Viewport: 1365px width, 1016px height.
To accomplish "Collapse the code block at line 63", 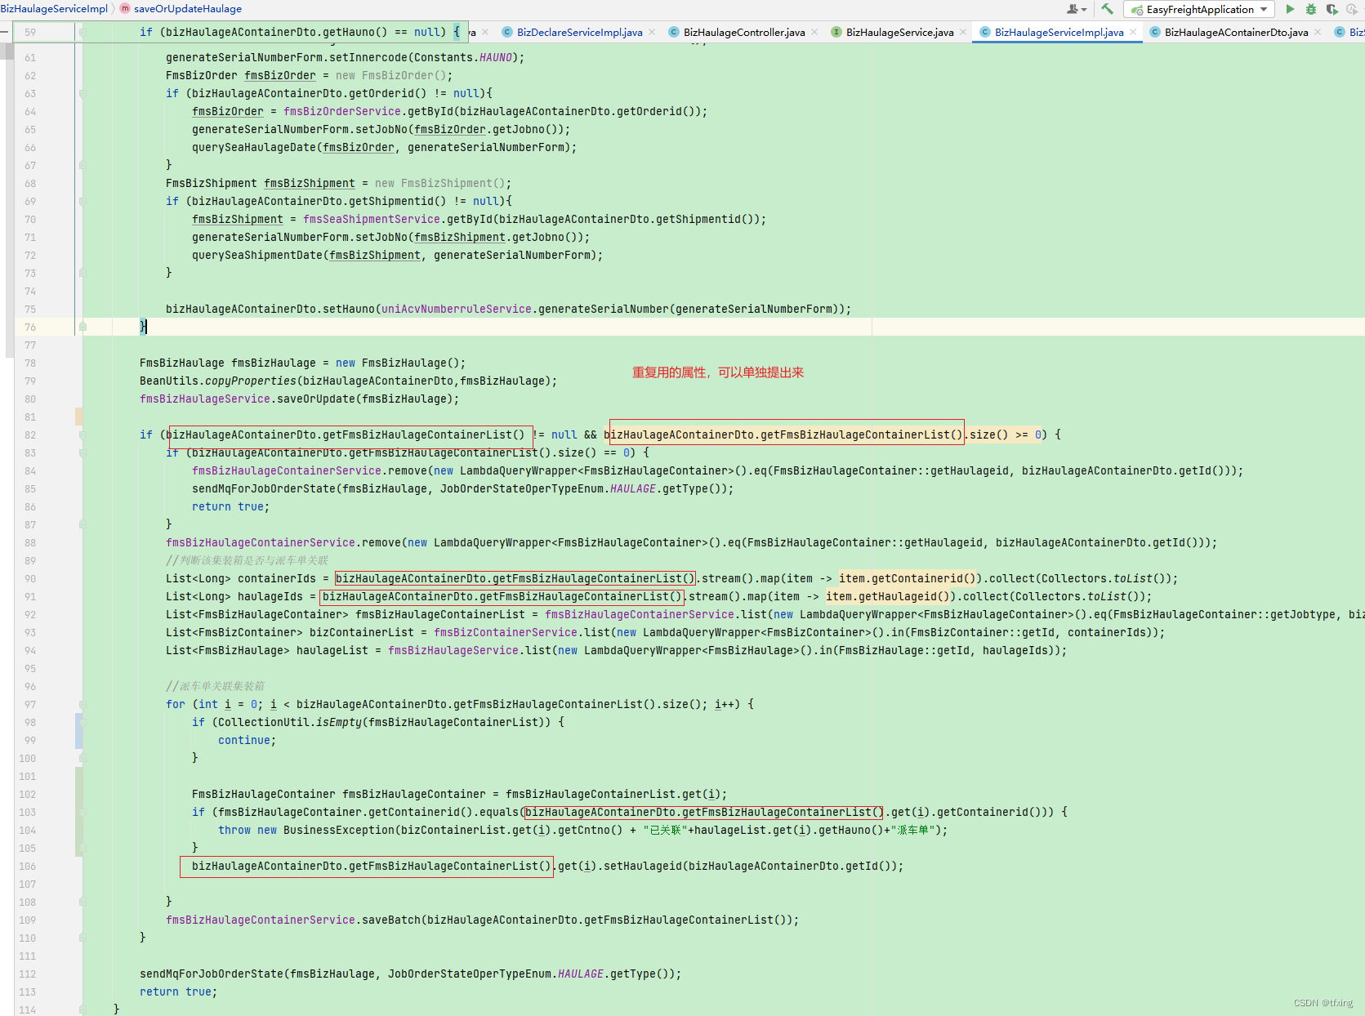I will [83, 93].
